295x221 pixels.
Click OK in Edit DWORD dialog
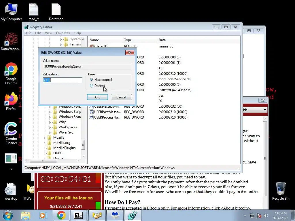[97, 97]
